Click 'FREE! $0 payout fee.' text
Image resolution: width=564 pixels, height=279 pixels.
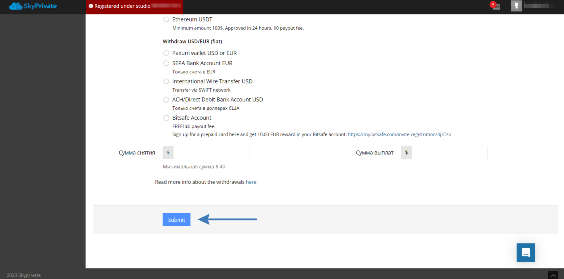pos(194,126)
